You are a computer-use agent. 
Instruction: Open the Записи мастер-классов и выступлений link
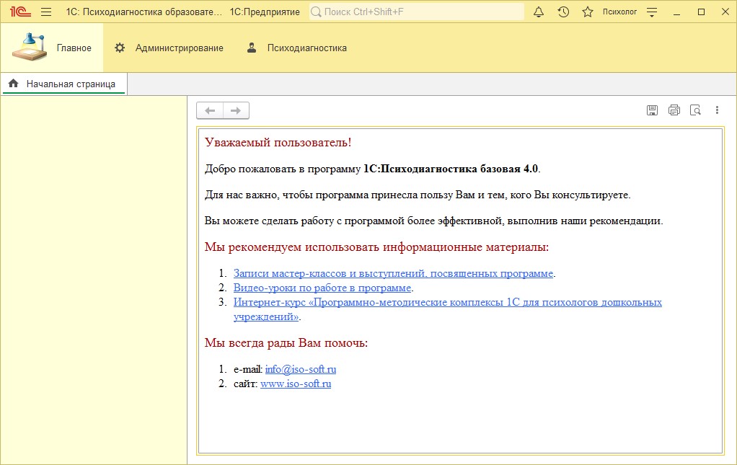click(394, 273)
